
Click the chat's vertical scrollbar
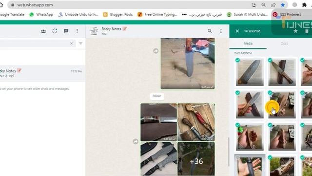click(x=229, y=152)
